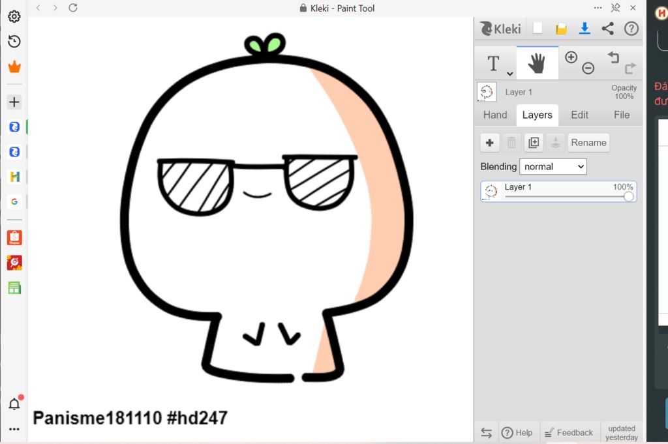
Task: Delete the selected layer
Action: coord(511,143)
